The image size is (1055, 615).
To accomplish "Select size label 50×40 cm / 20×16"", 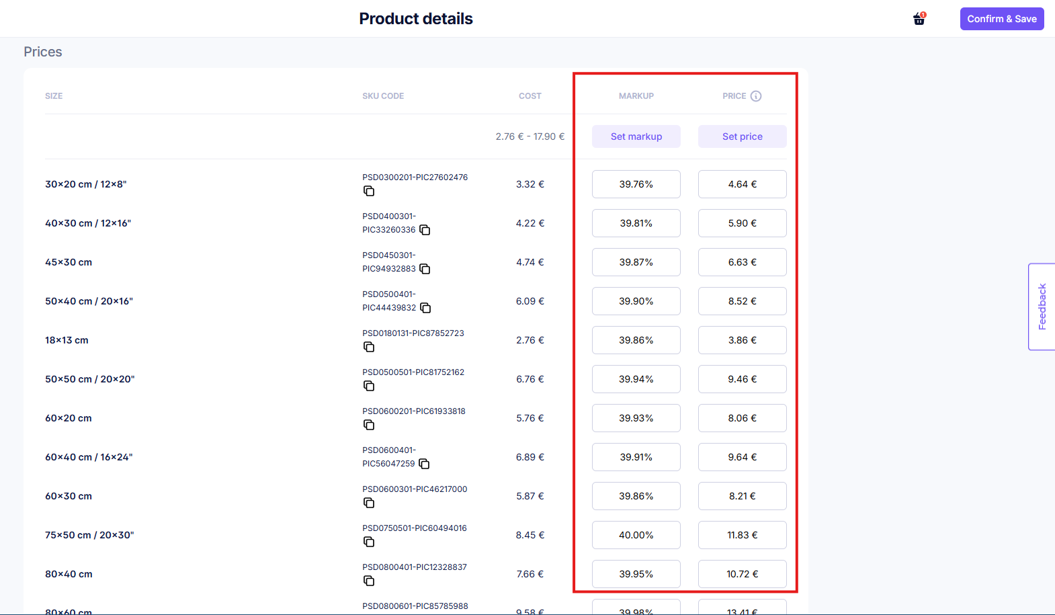I will [89, 301].
